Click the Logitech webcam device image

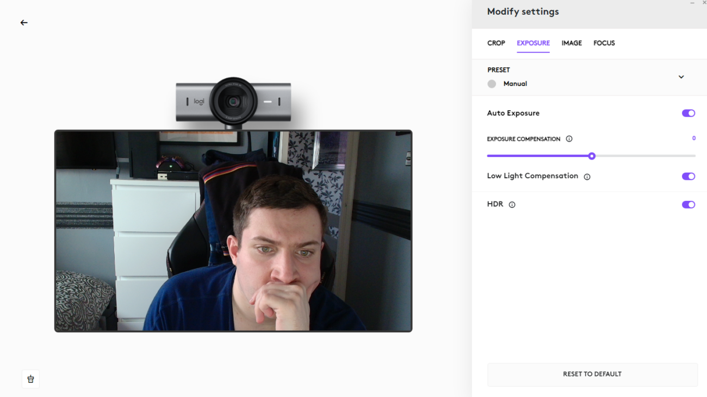pyautogui.click(x=233, y=103)
